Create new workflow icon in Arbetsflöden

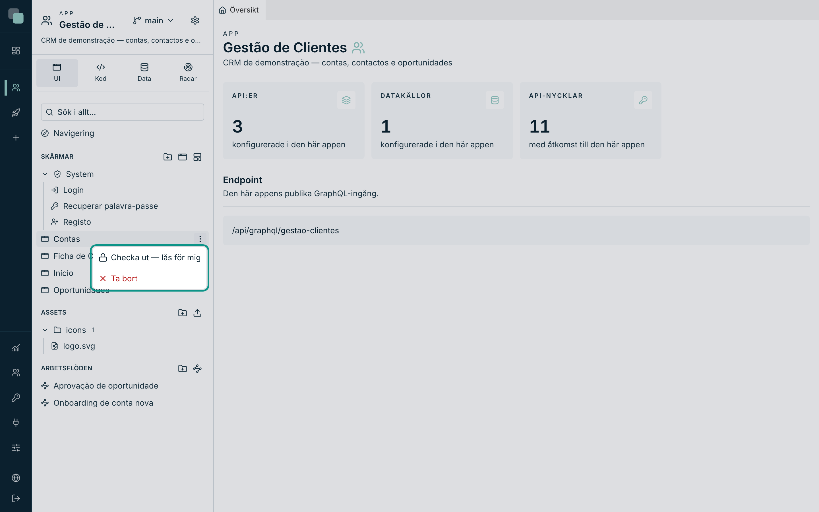click(197, 368)
